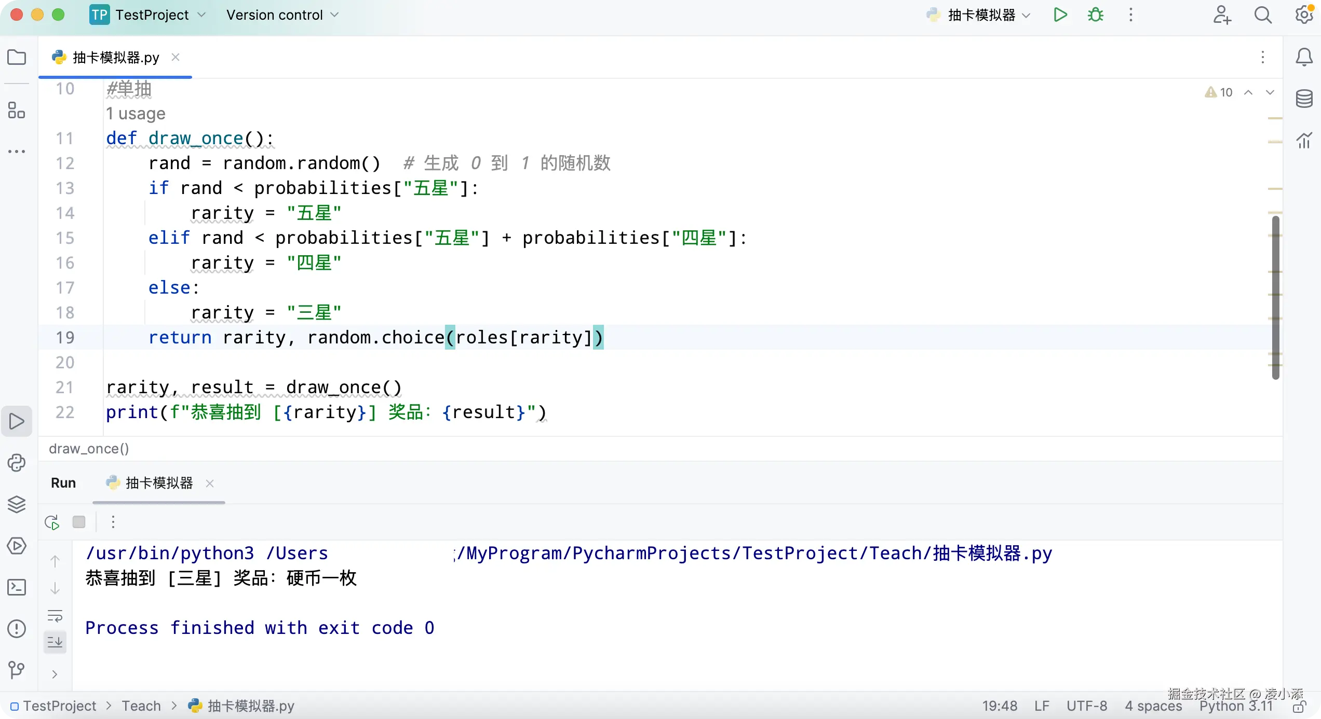
Task: Toggle the read-only lock icon in the status bar
Action: point(1300,706)
